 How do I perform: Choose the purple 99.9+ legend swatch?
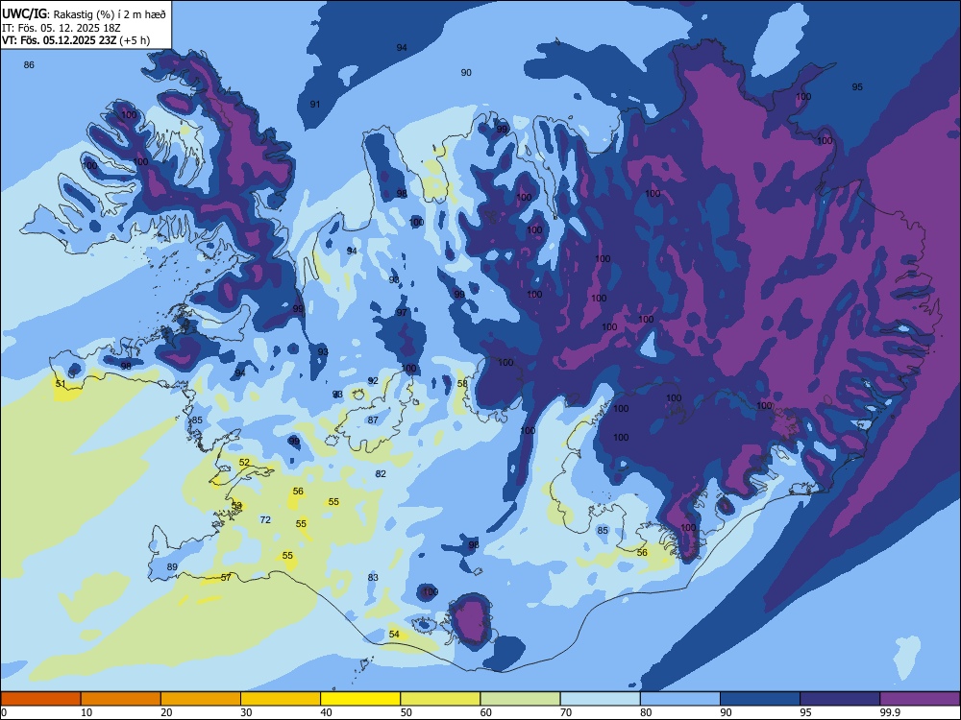(920, 699)
